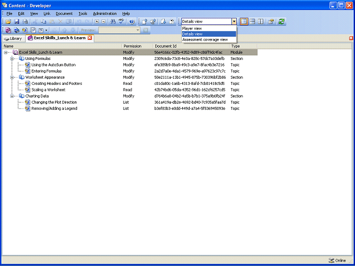Viewport: 355px width, 266px height.
Task: Click the Copy toolbar icon
Action: 43,22
